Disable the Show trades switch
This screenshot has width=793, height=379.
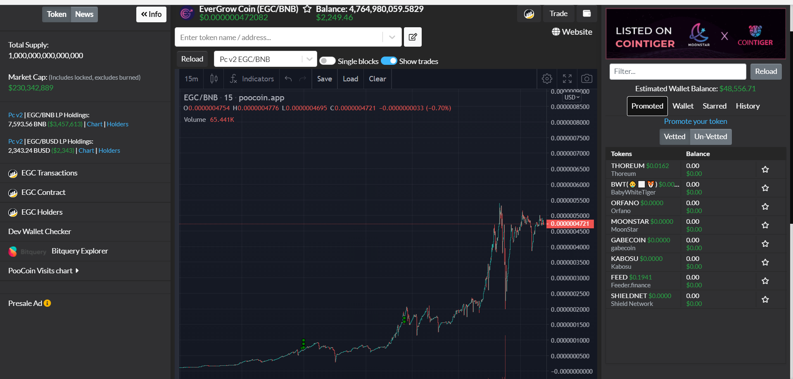tap(389, 61)
